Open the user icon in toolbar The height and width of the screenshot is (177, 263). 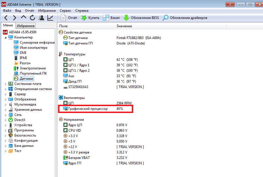(x=41, y=18)
